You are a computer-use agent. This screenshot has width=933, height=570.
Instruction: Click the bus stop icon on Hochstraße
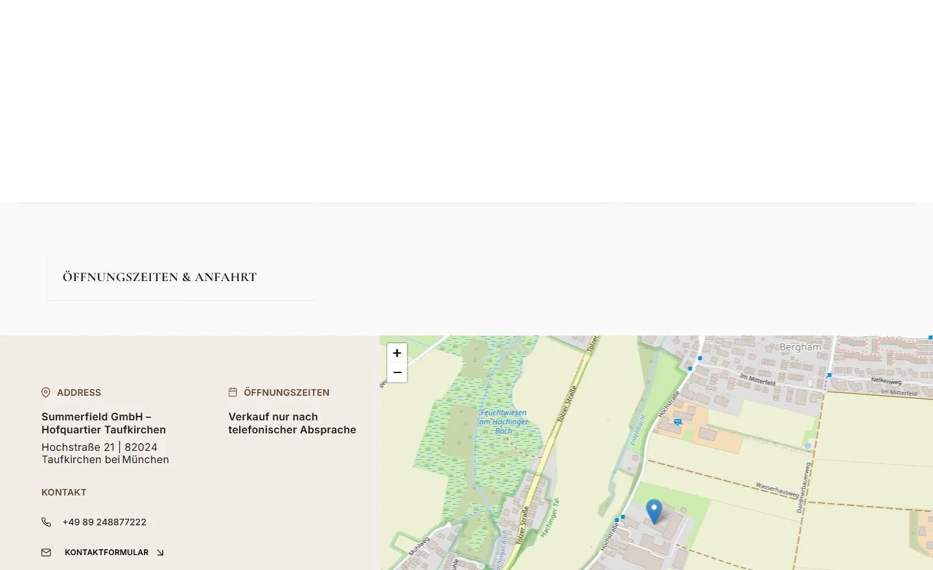coord(678,422)
